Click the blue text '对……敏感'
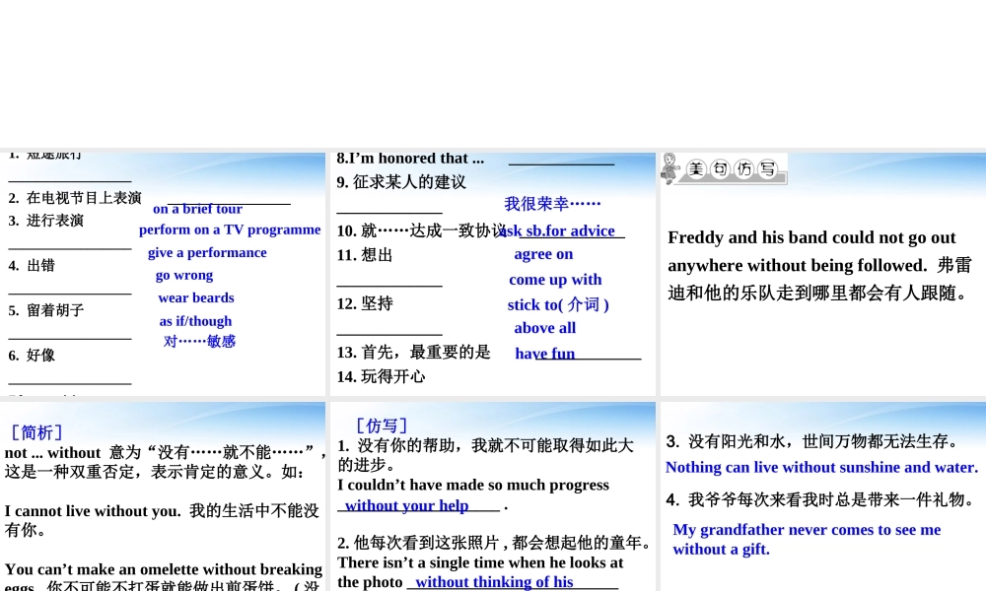The height and width of the screenshot is (591, 986). pyautogui.click(x=199, y=341)
